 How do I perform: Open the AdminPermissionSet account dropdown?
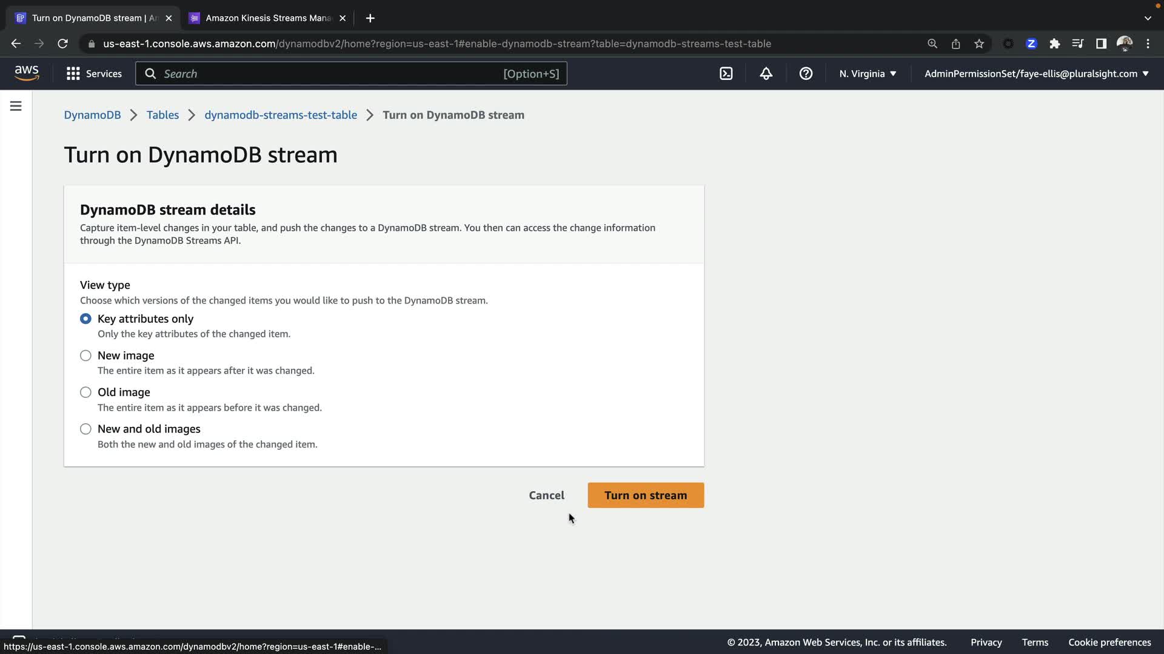tap(1036, 74)
